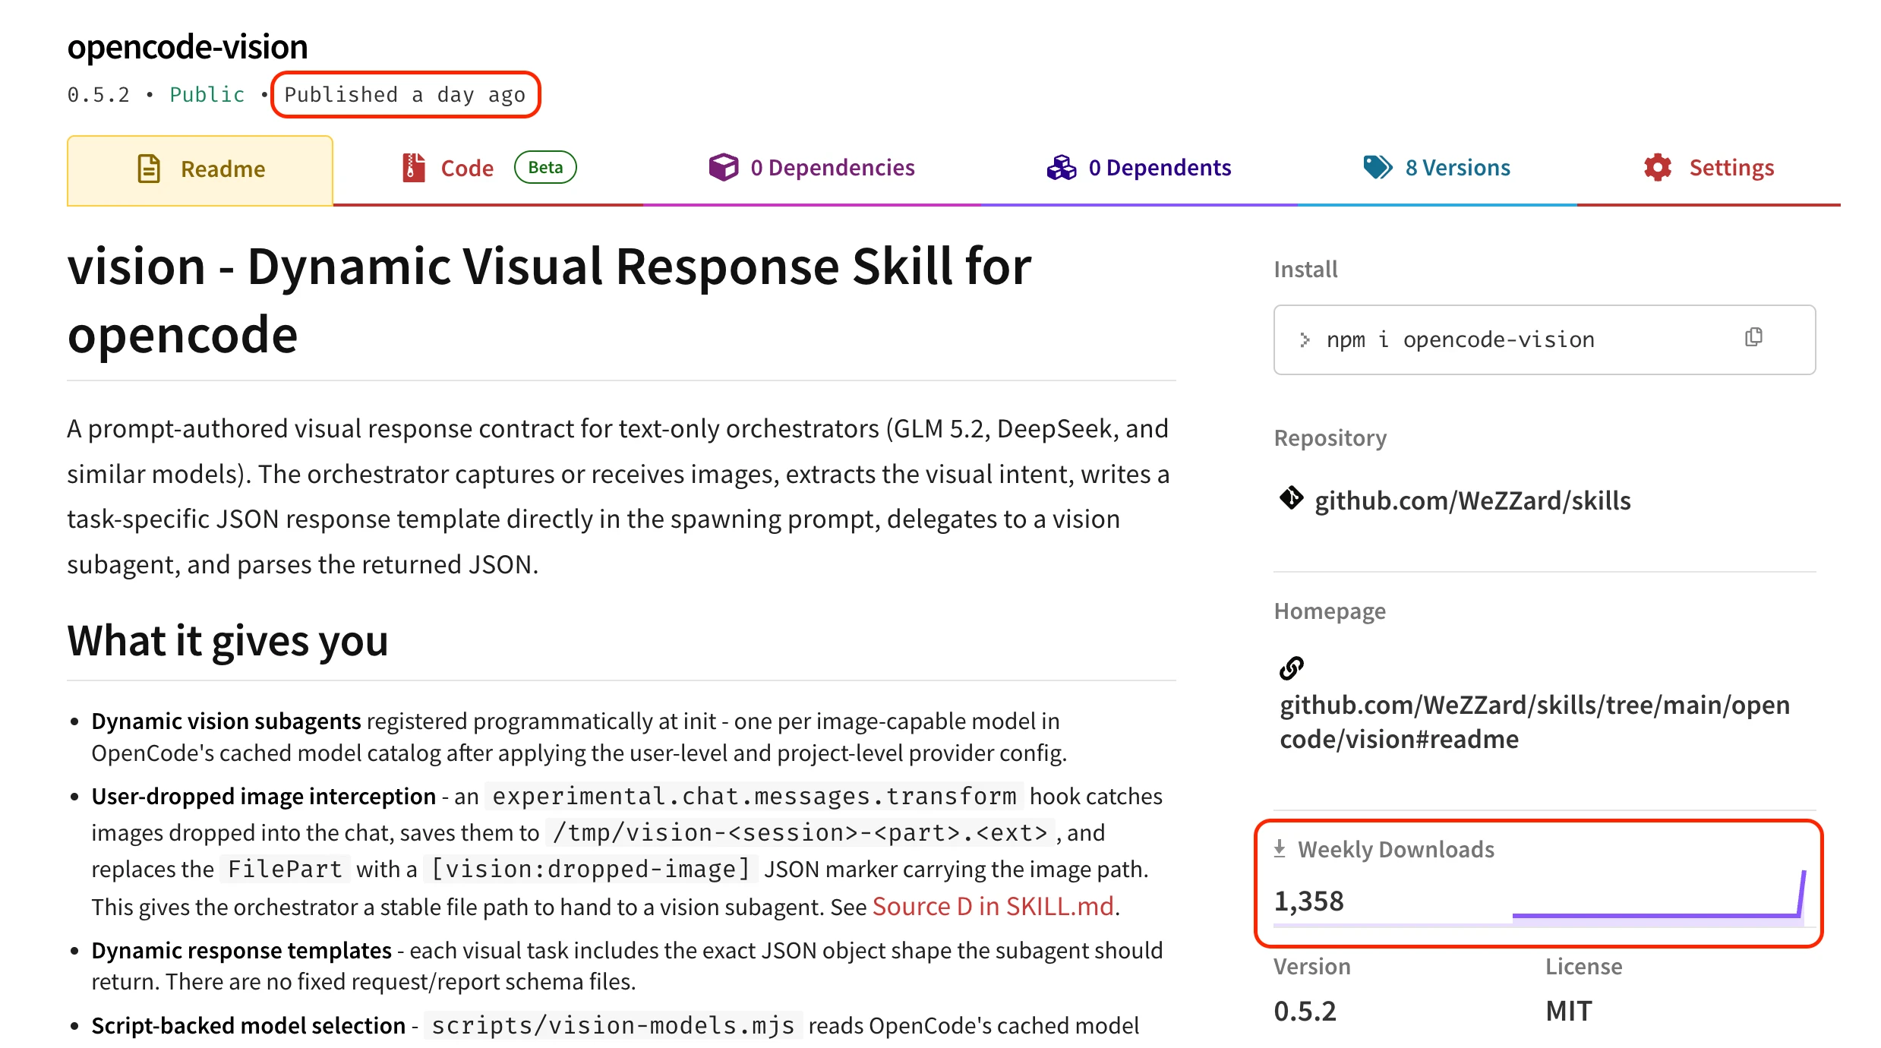Switch to the Code tab

coord(488,168)
